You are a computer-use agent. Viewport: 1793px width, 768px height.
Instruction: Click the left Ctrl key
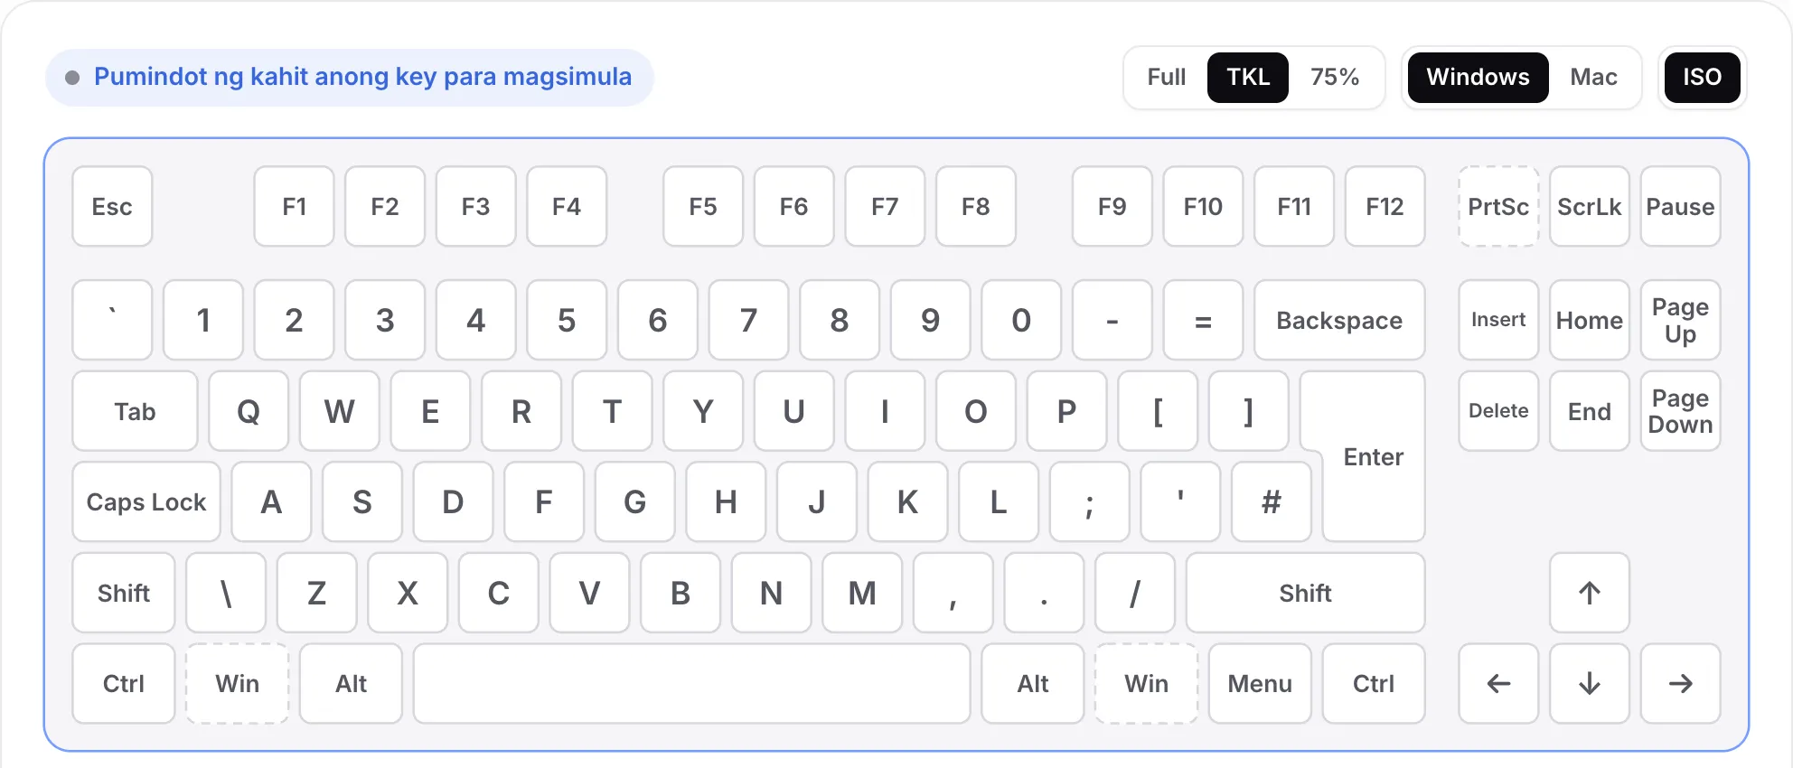[124, 683]
